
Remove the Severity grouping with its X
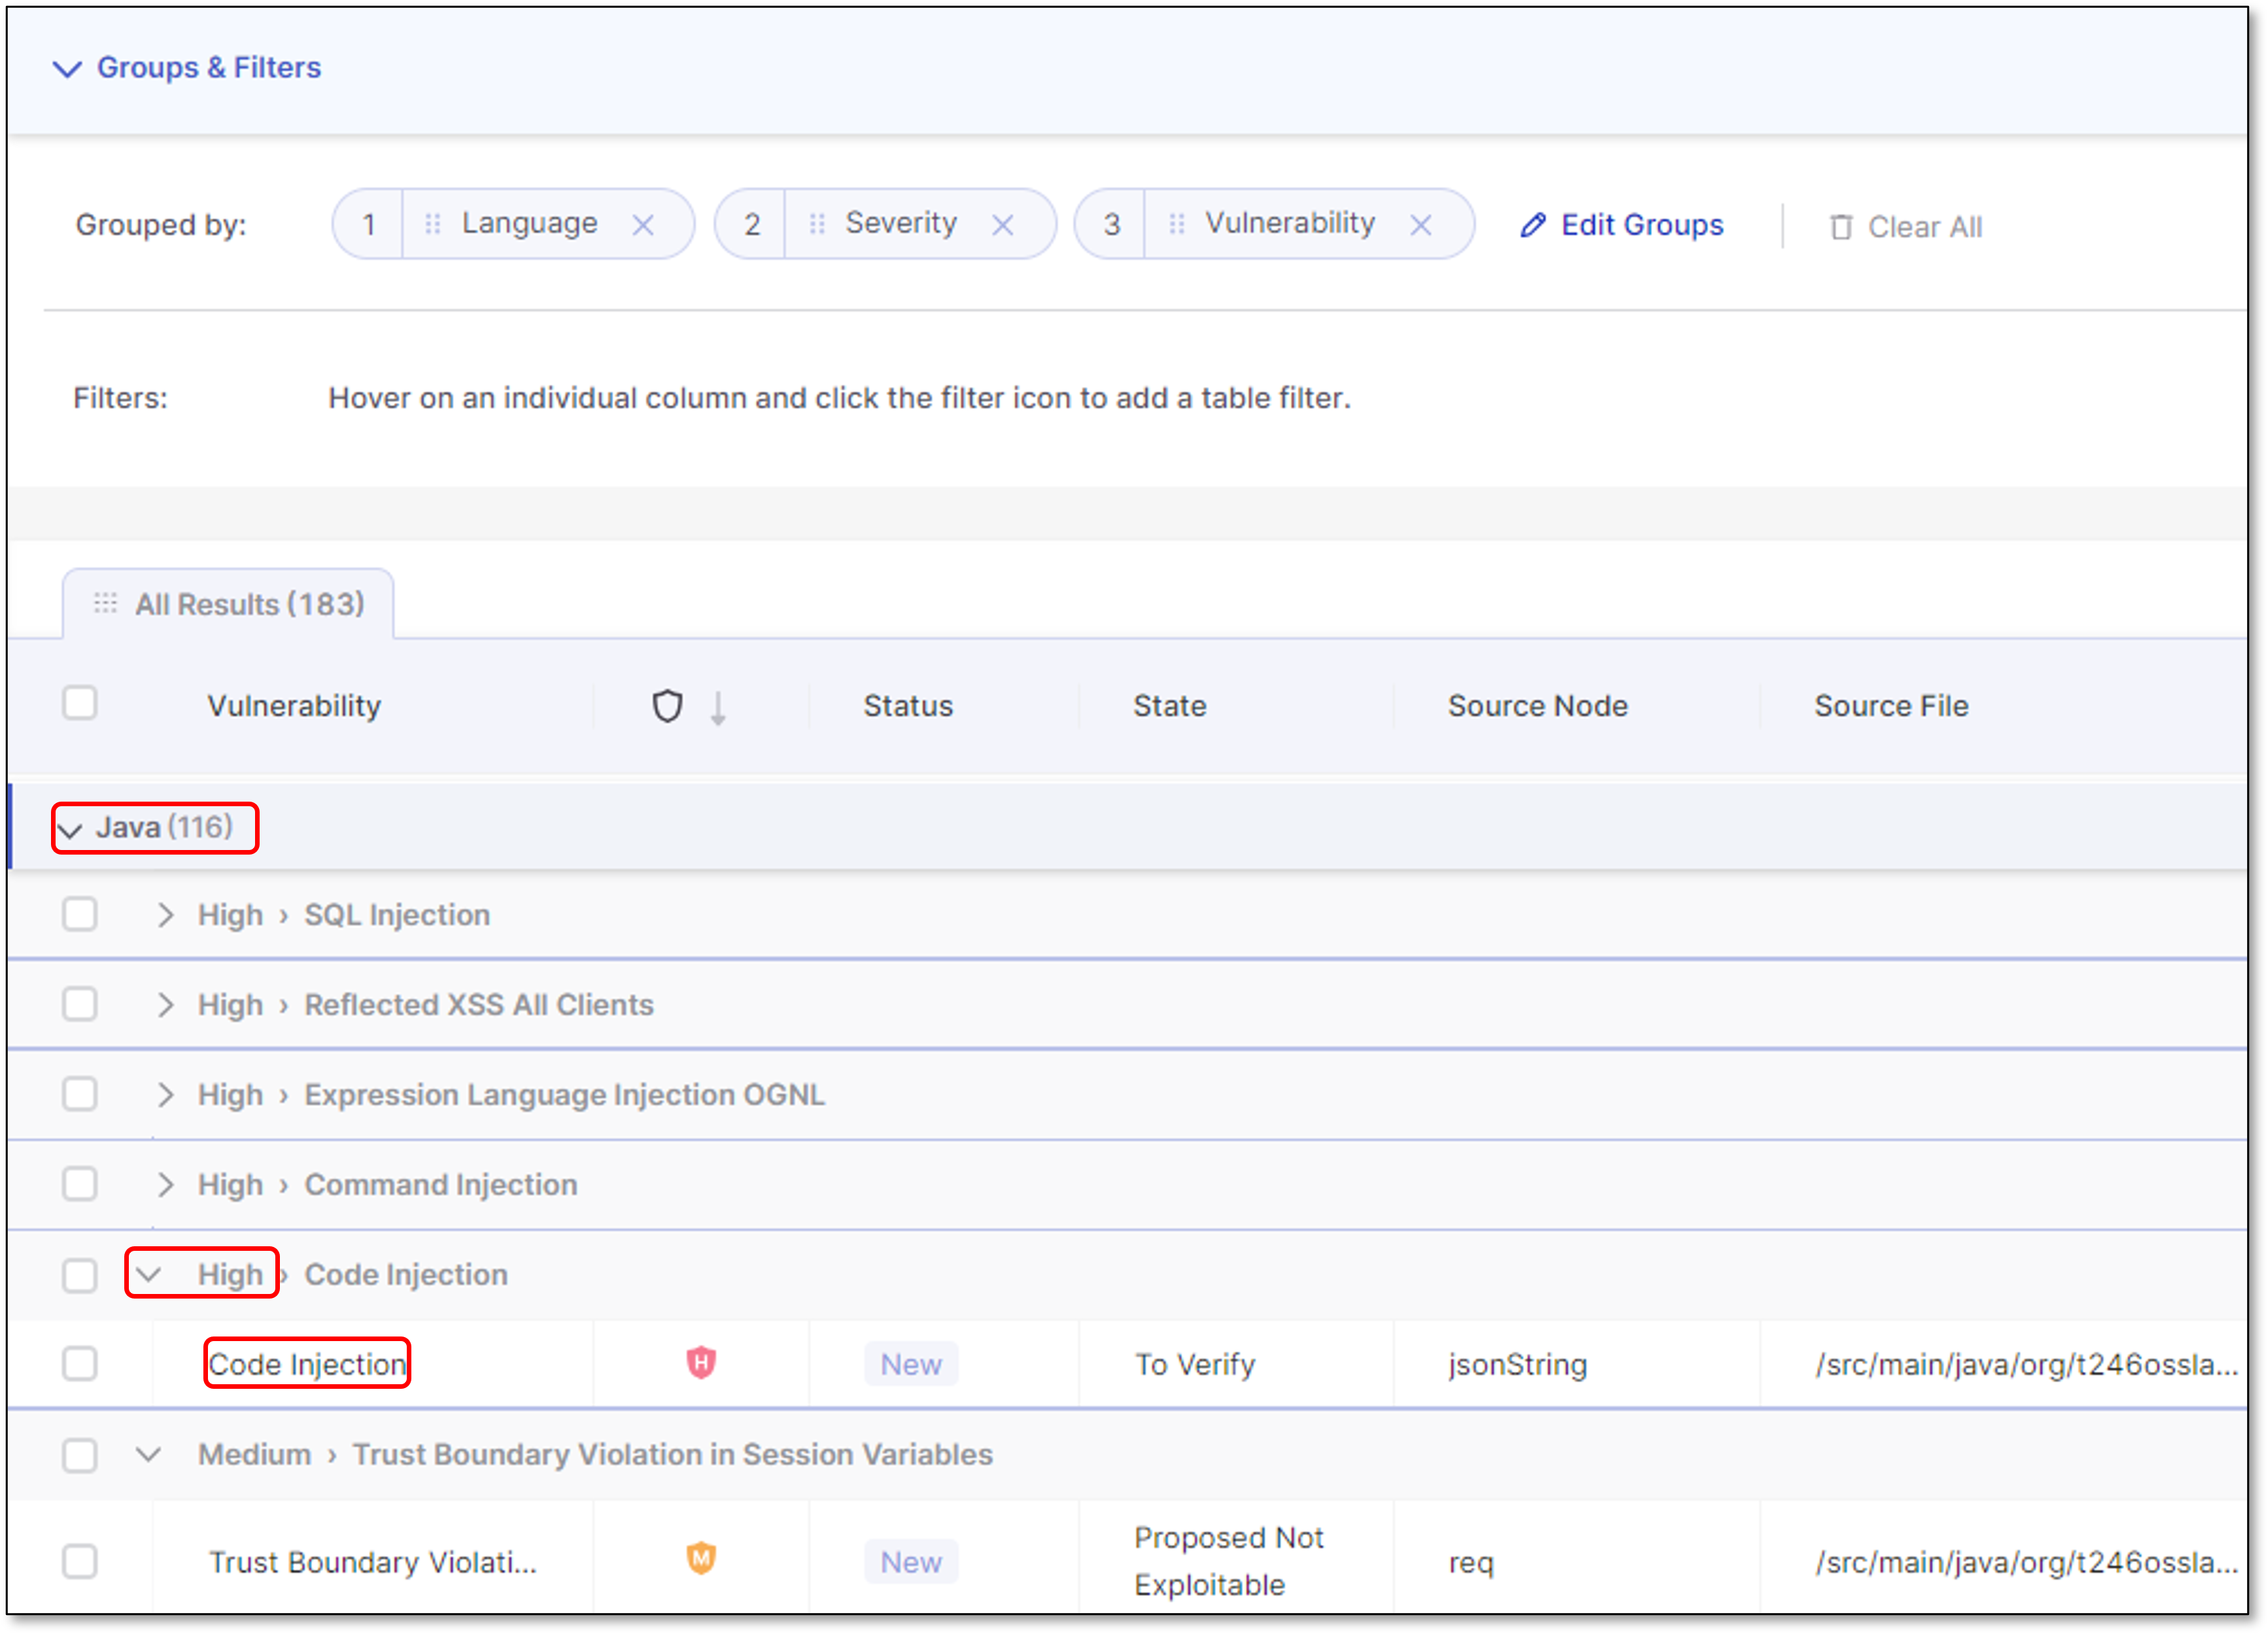pos(1002,225)
